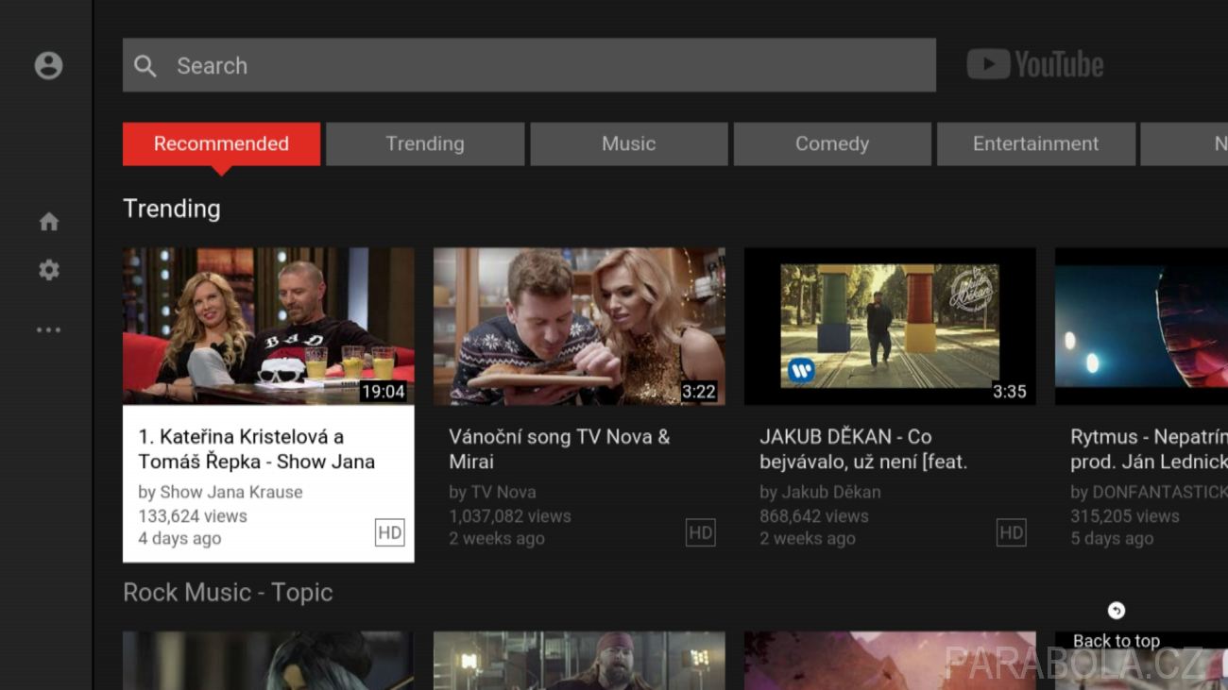
Task: Click HD badge on Vánoční song card
Action: point(700,532)
